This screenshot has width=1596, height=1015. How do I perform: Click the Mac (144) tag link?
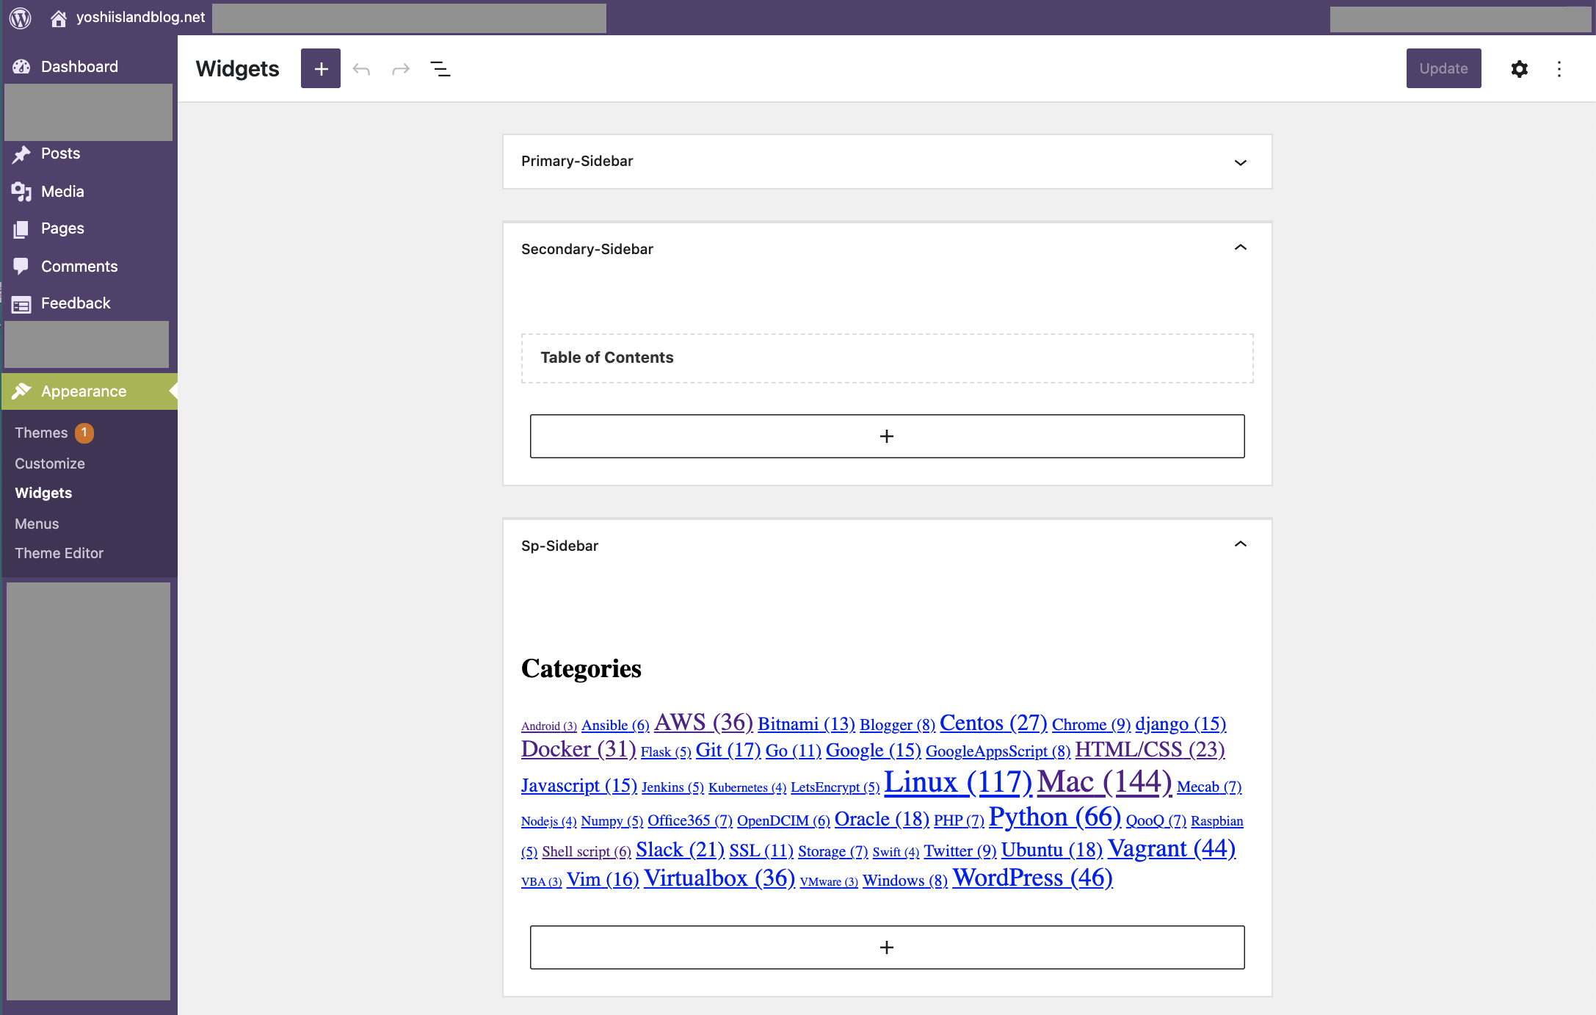(x=1104, y=781)
